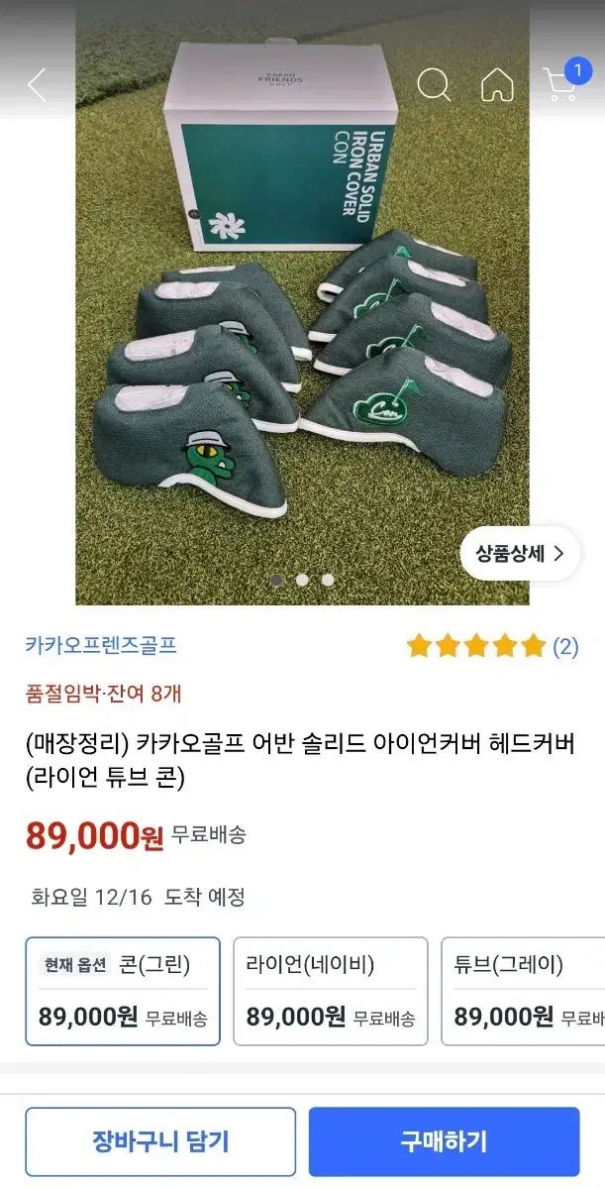Screen dimensions: 605x1189
Task: Go to home via house icon
Action: pos(497,85)
